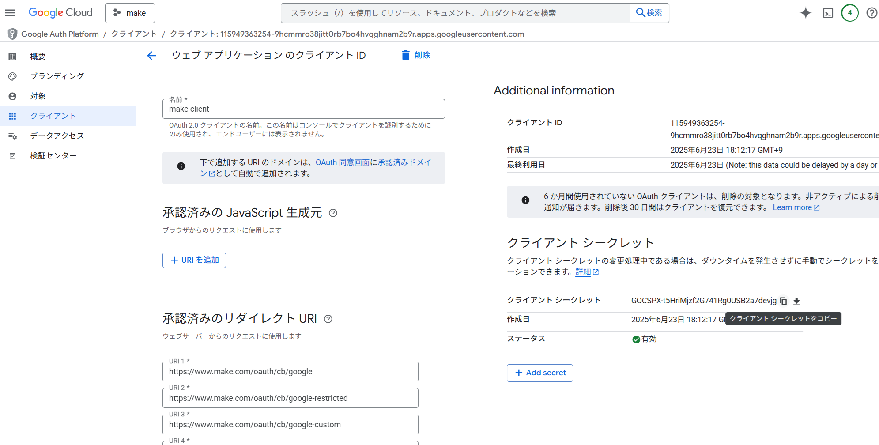Screen dimensions: 879x445
Task: Show help for 承認済みのリダイレクト URI
Action: tap(328, 319)
